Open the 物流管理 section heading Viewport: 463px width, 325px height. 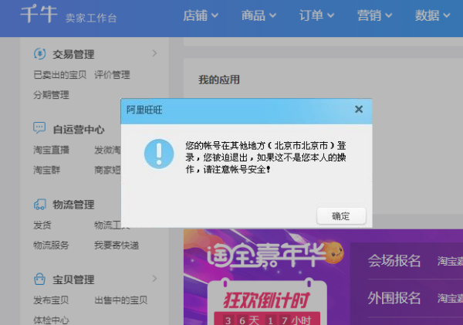tap(73, 205)
